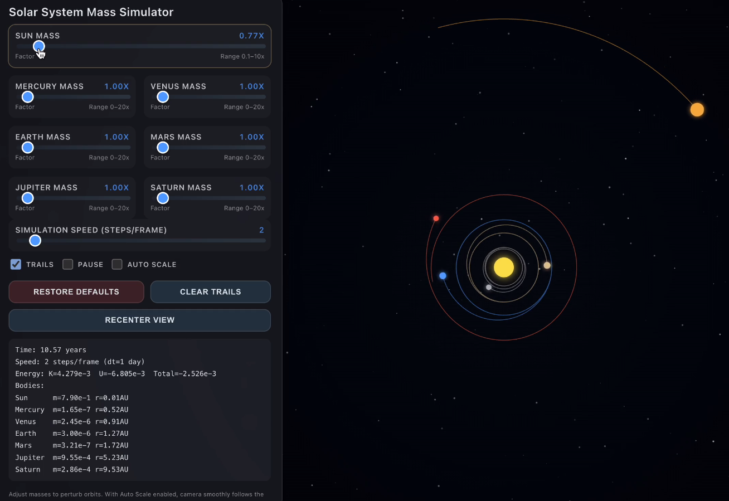Viewport: 729px width, 501px height.
Task: Click the Saturn Mass slider knob
Action: (x=163, y=198)
